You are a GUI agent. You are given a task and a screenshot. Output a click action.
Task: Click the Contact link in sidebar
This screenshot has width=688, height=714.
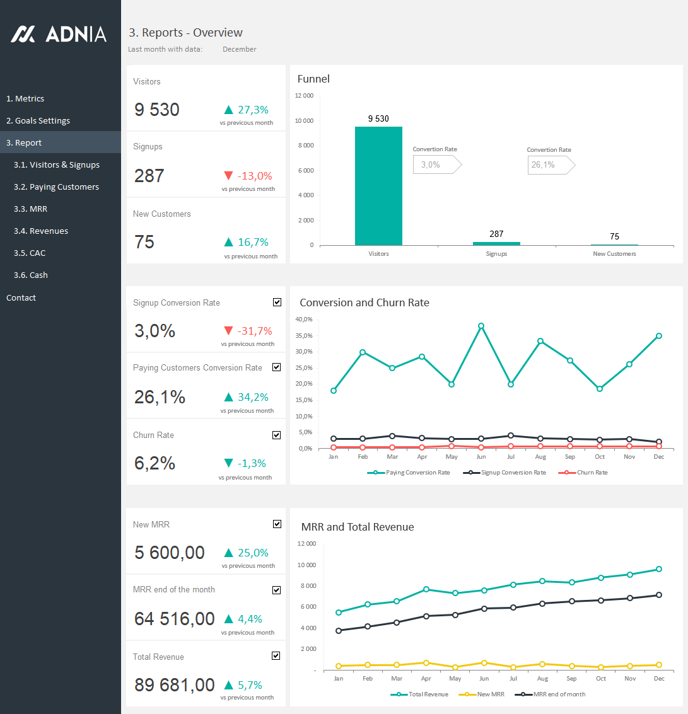(x=21, y=298)
